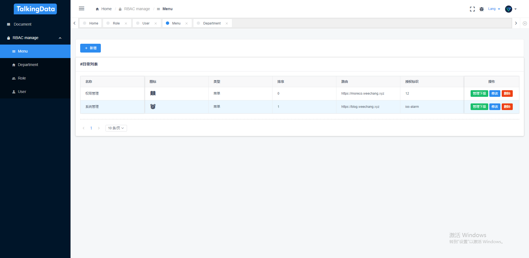Open the user avatar dropdown
The height and width of the screenshot is (258, 529).
point(511,9)
